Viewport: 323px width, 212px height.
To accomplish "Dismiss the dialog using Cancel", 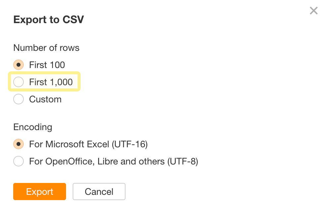I will [x=99, y=192].
